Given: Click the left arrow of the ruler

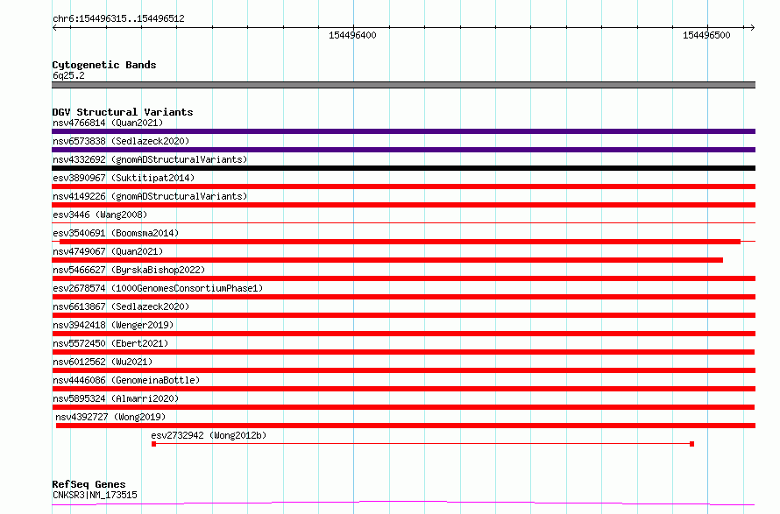Looking at the screenshot, I should [x=54, y=27].
